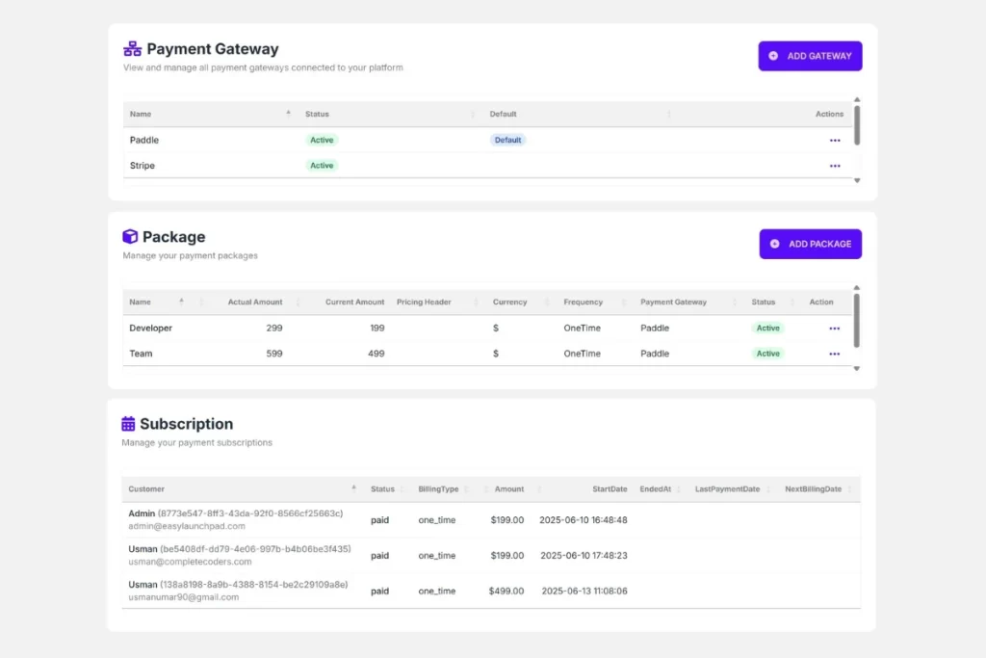The image size is (986, 658).
Task: Select the Status column header in Package table
Action: 762,302
